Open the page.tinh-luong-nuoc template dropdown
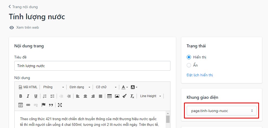Image resolution: width=268 pixels, height=128 pixels. point(221,111)
